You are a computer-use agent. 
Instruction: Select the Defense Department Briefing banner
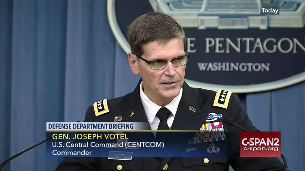point(91,126)
